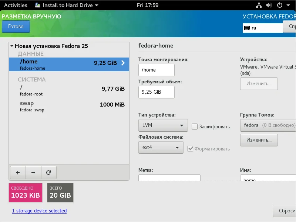The width and height of the screenshot is (296, 222).
Task: Click the reload storage configuration icon
Action: 48,172
